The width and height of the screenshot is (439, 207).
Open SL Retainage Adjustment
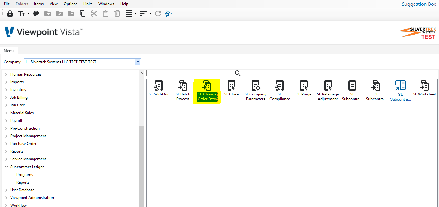click(328, 91)
